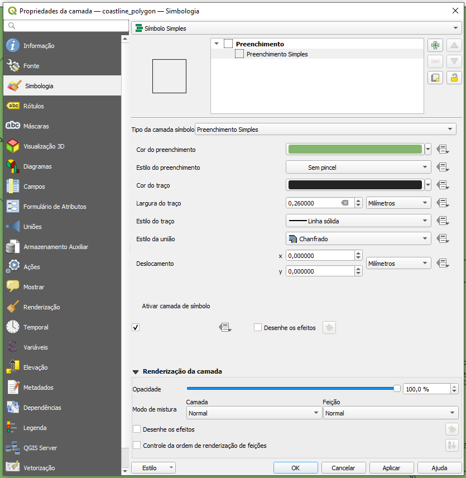Collapse the Renderização da camada section

[x=136, y=372]
